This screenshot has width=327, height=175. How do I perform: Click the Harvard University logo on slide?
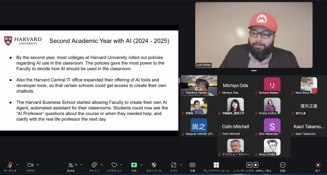23,41
